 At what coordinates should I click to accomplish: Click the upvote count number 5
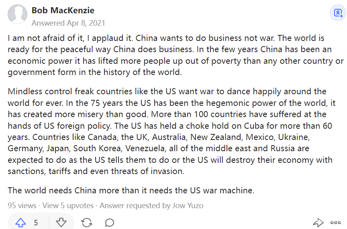(x=36, y=223)
